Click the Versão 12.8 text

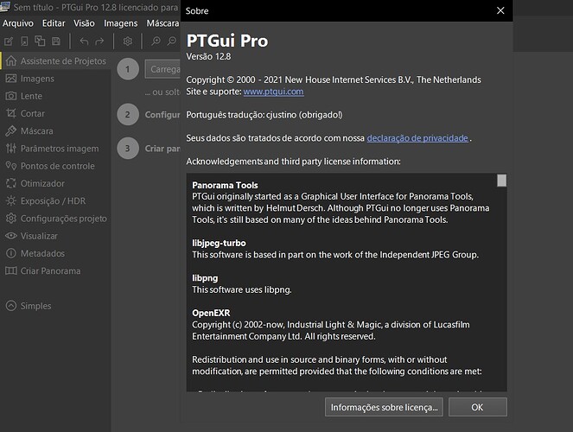[x=208, y=57]
